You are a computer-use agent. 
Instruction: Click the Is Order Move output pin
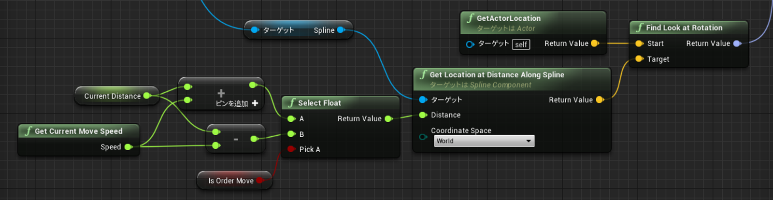pos(260,181)
